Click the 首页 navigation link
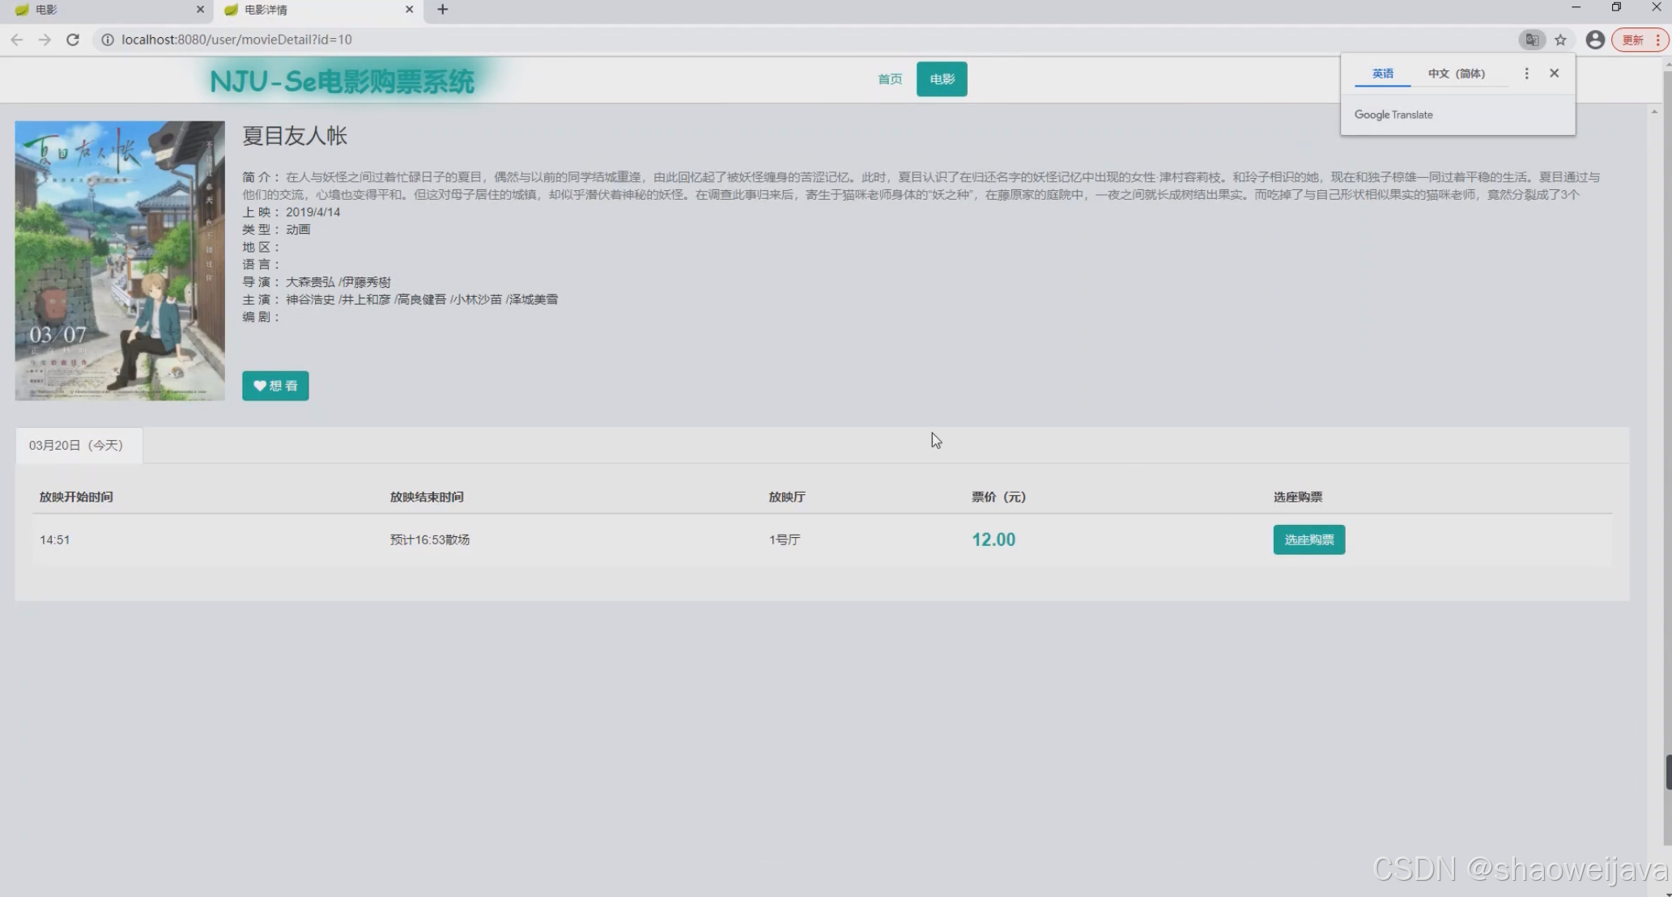 890,79
